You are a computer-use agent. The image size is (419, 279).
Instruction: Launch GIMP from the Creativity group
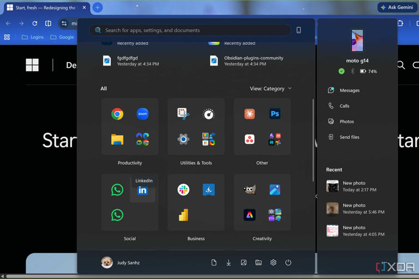pyautogui.click(x=249, y=190)
